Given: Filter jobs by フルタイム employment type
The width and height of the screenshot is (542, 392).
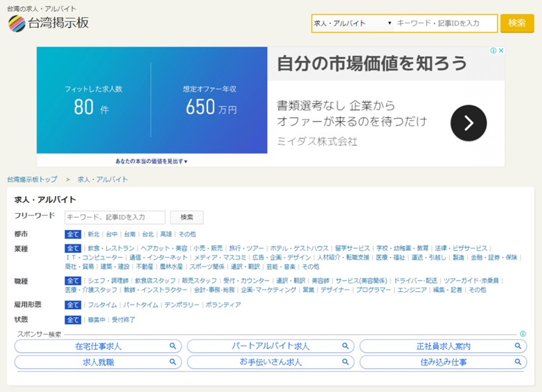Looking at the screenshot, I should [x=103, y=305].
